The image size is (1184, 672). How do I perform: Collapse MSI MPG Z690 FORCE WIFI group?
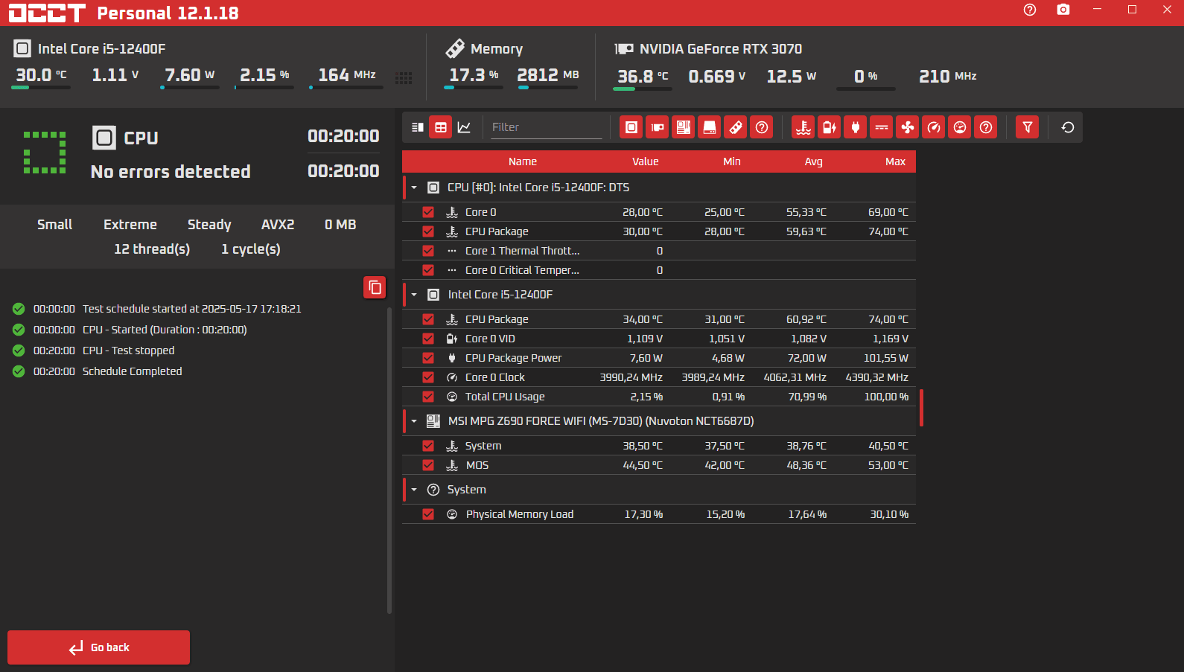pos(414,421)
